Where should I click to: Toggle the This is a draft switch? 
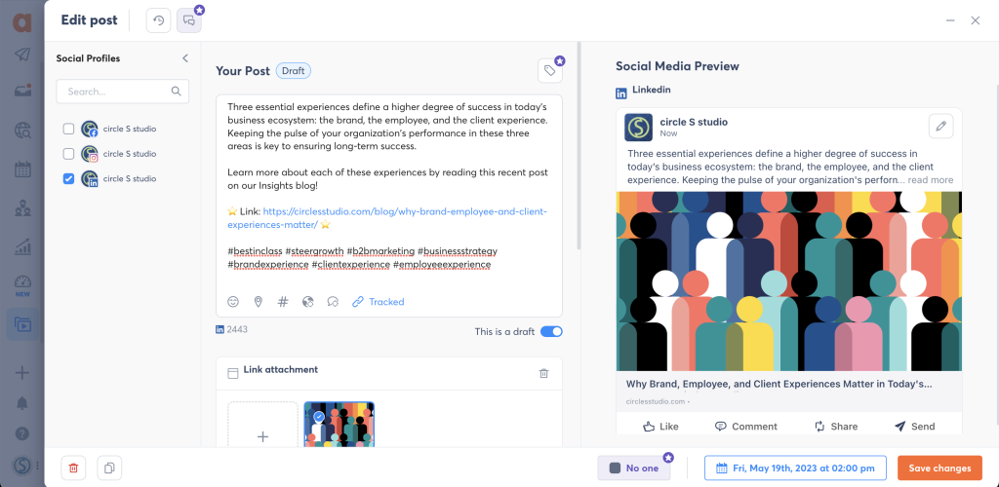(x=551, y=331)
